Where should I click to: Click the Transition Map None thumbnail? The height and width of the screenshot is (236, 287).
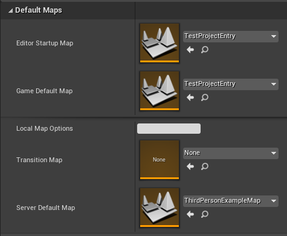pos(160,160)
